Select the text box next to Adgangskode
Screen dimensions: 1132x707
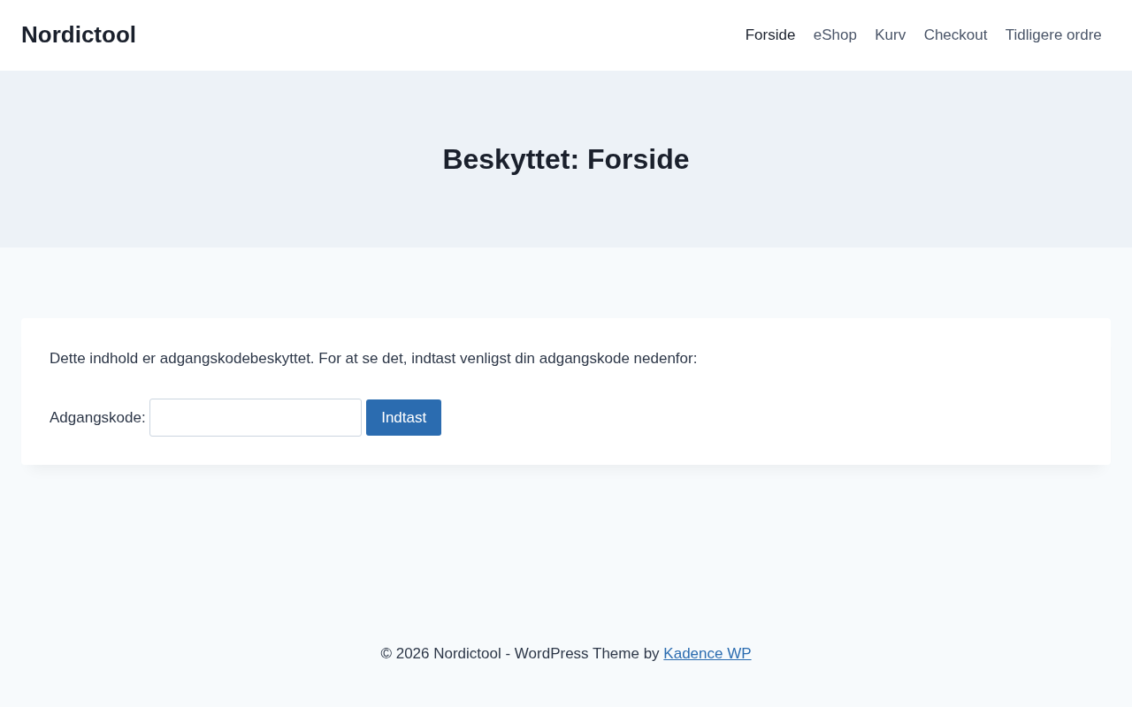pos(256,417)
